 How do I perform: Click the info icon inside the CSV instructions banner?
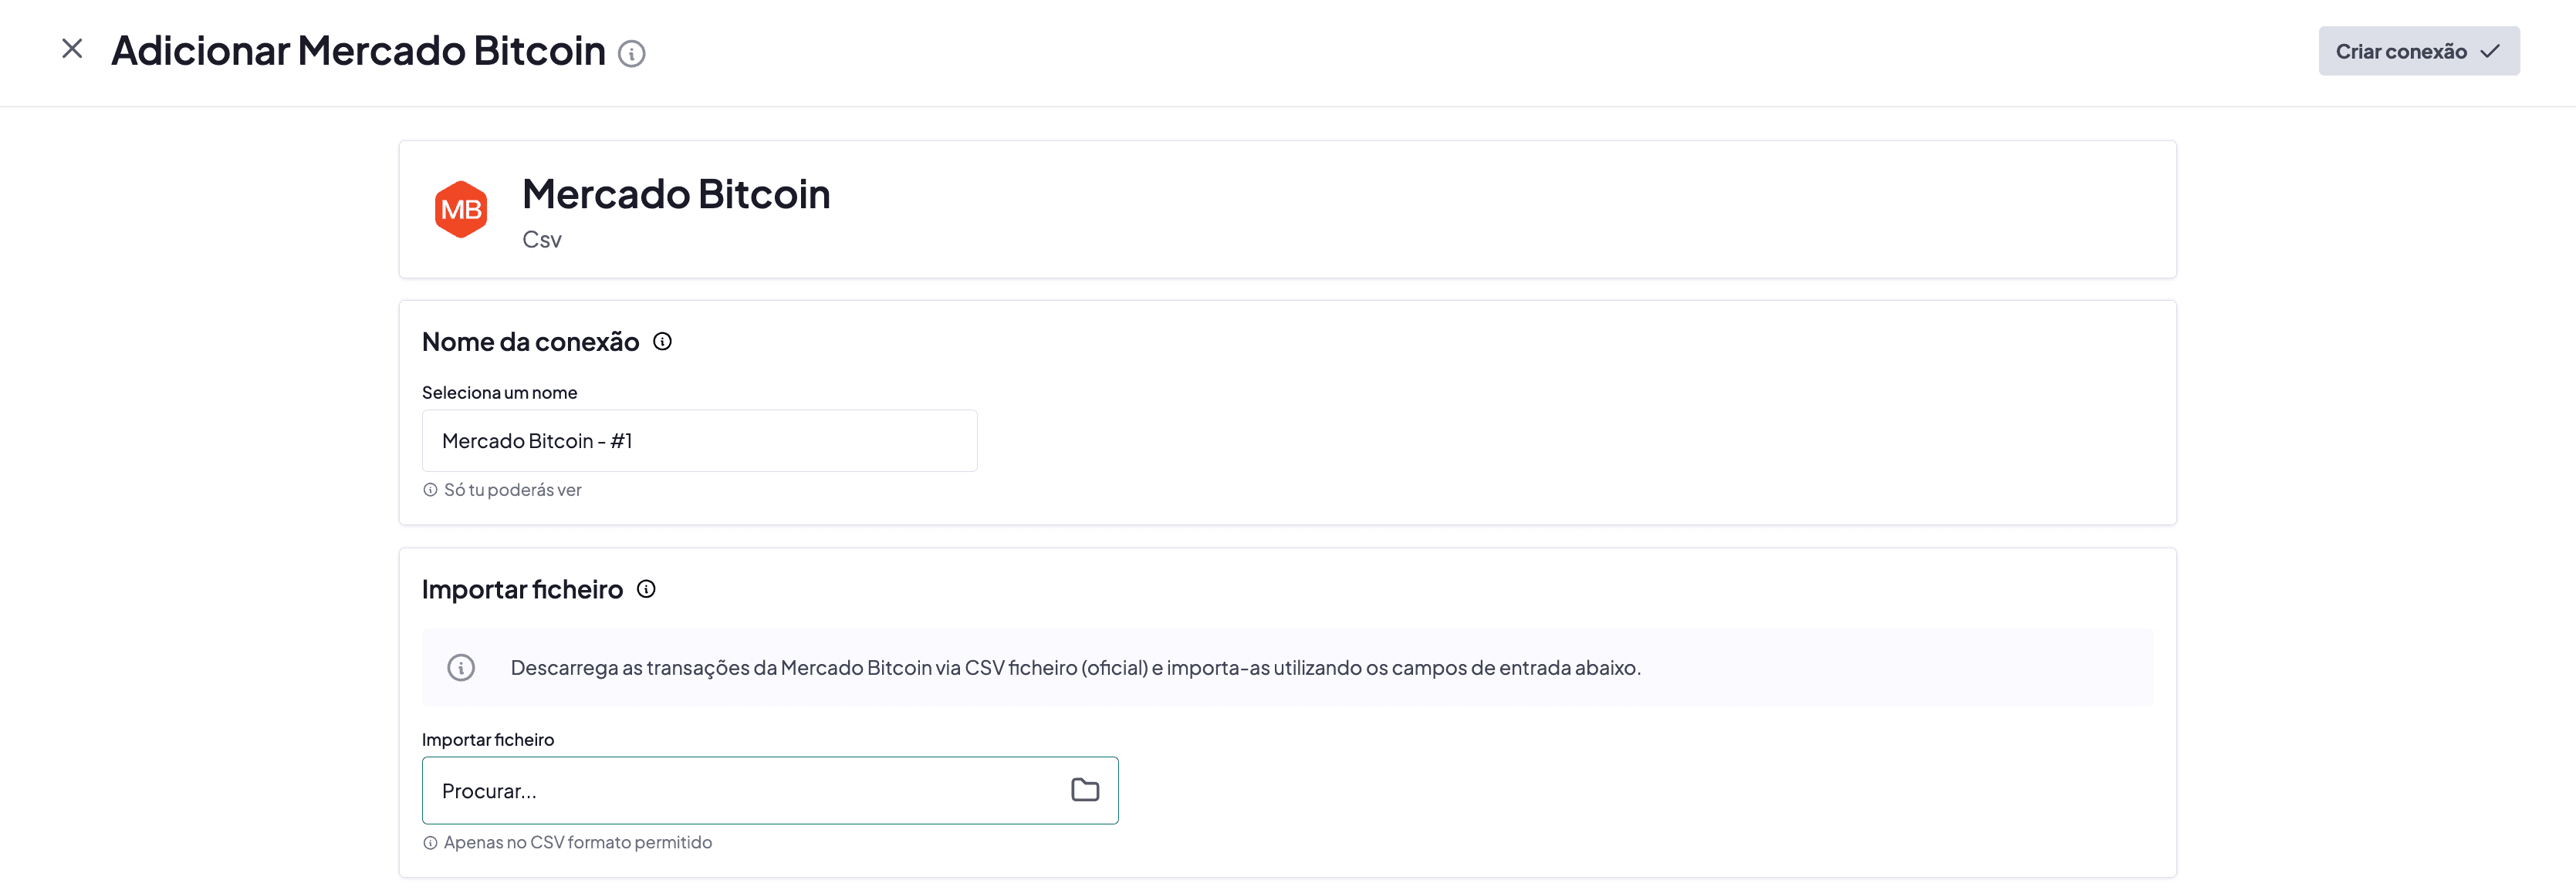coord(461,667)
